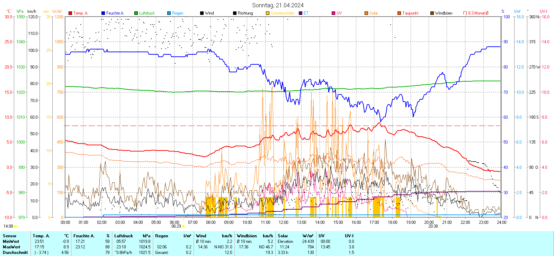Click the sunset time 20:38 marker
The height and width of the screenshot is (256, 554).
tap(433, 226)
